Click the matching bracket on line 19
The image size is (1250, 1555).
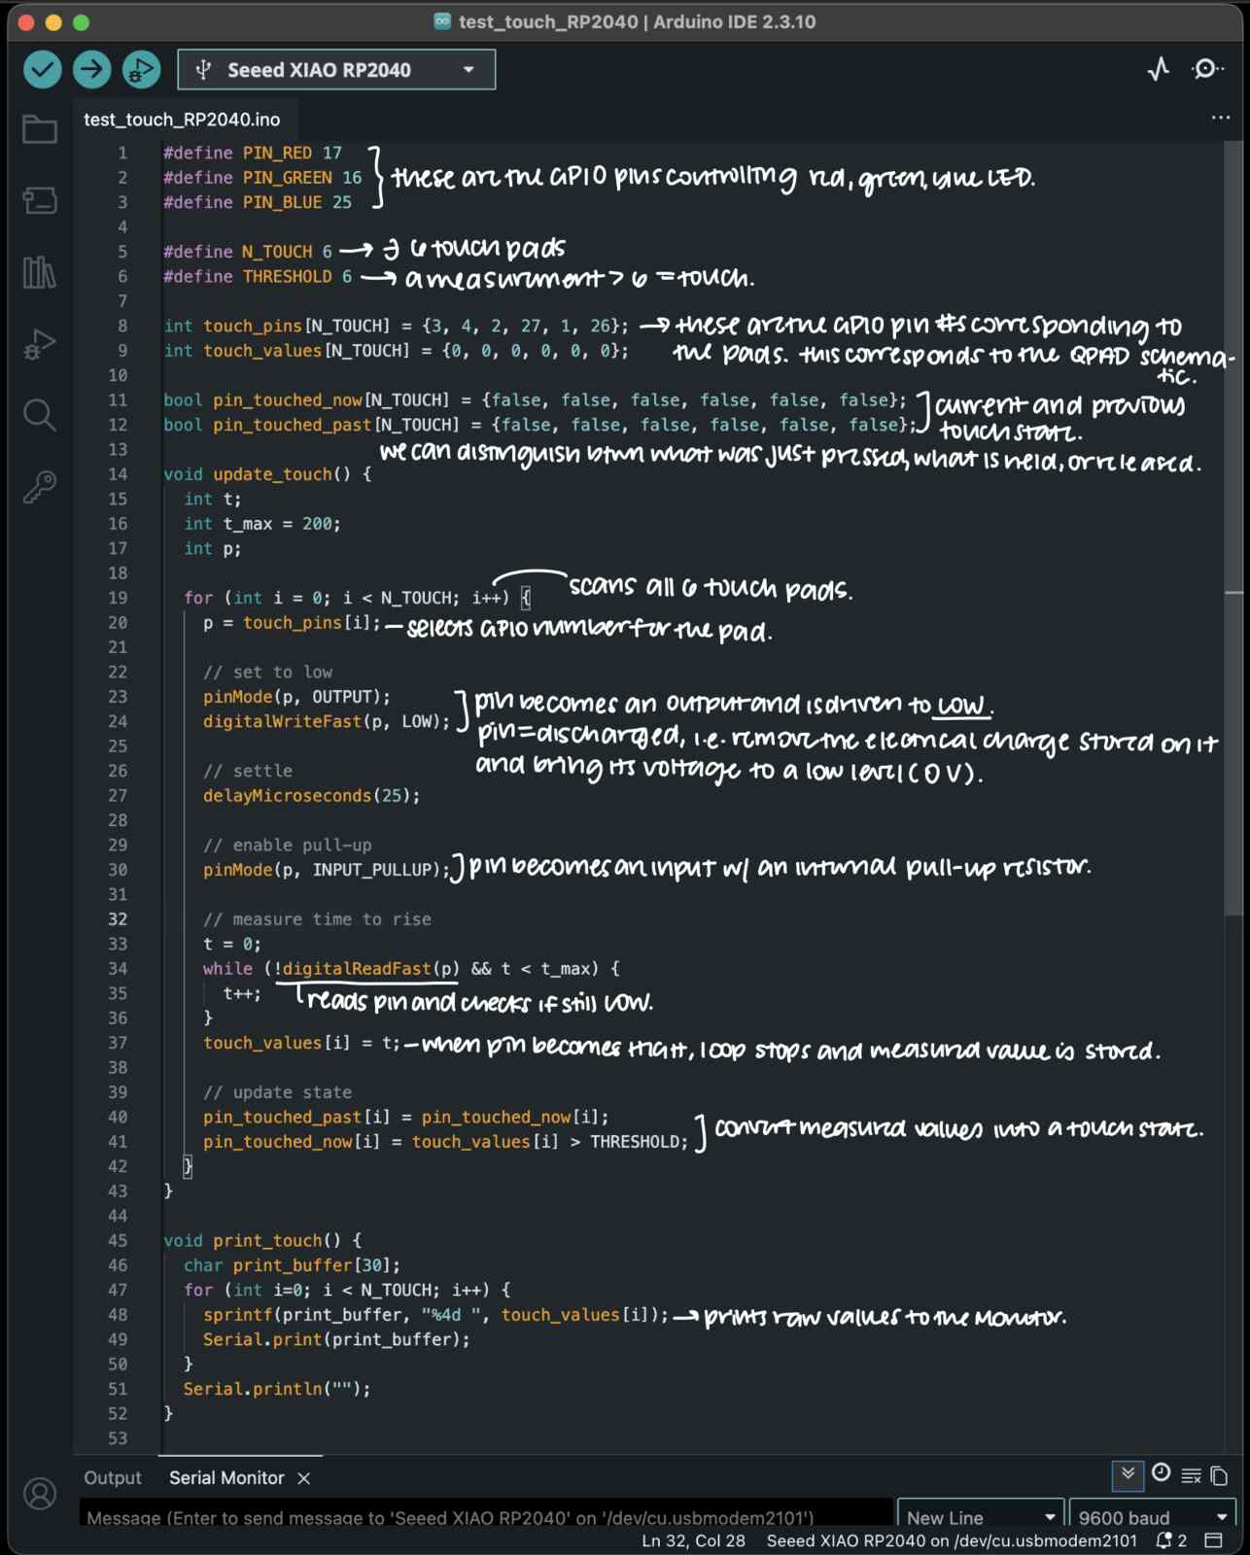point(525,597)
